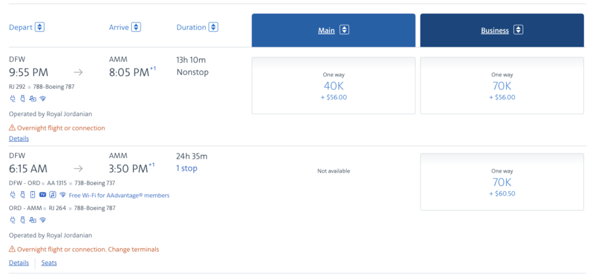Sort by Business fare using its arrows
The height and width of the screenshot is (278, 594).
pyautogui.click(x=518, y=30)
